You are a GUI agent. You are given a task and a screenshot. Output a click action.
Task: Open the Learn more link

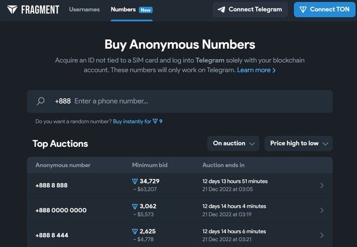pyautogui.click(x=256, y=70)
